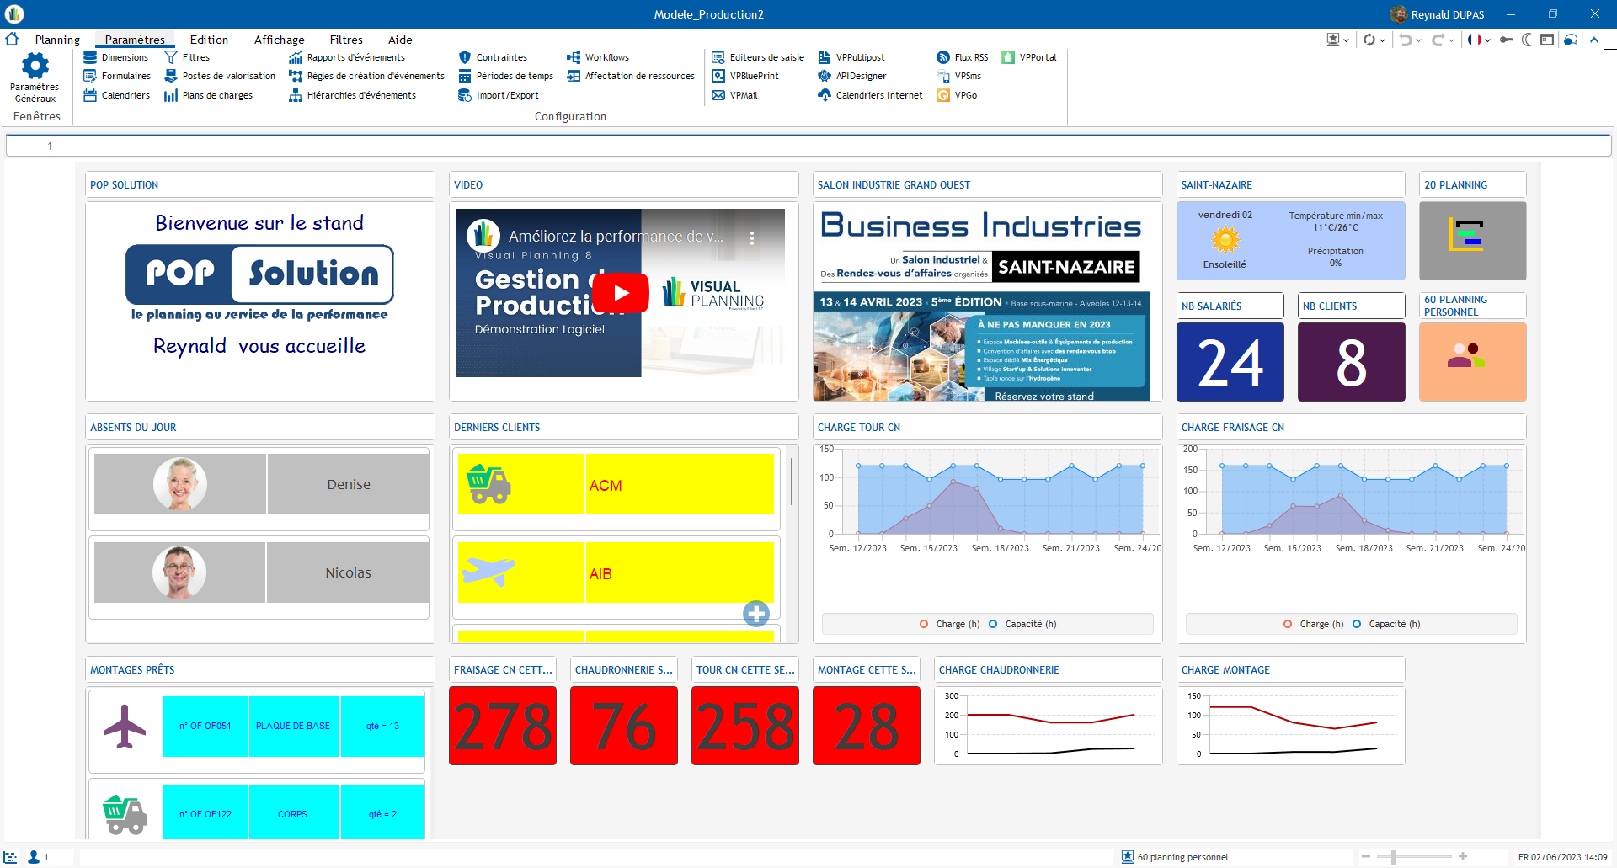Open VPGo module
This screenshot has width=1617, height=868.
pyautogui.click(x=957, y=95)
